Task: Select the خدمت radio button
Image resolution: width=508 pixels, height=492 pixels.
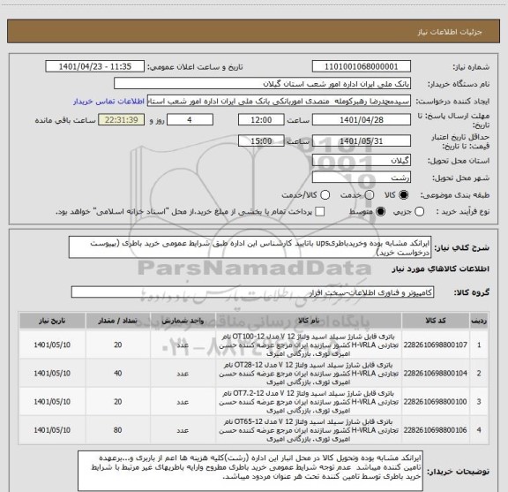Action: [x=370, y=195]
